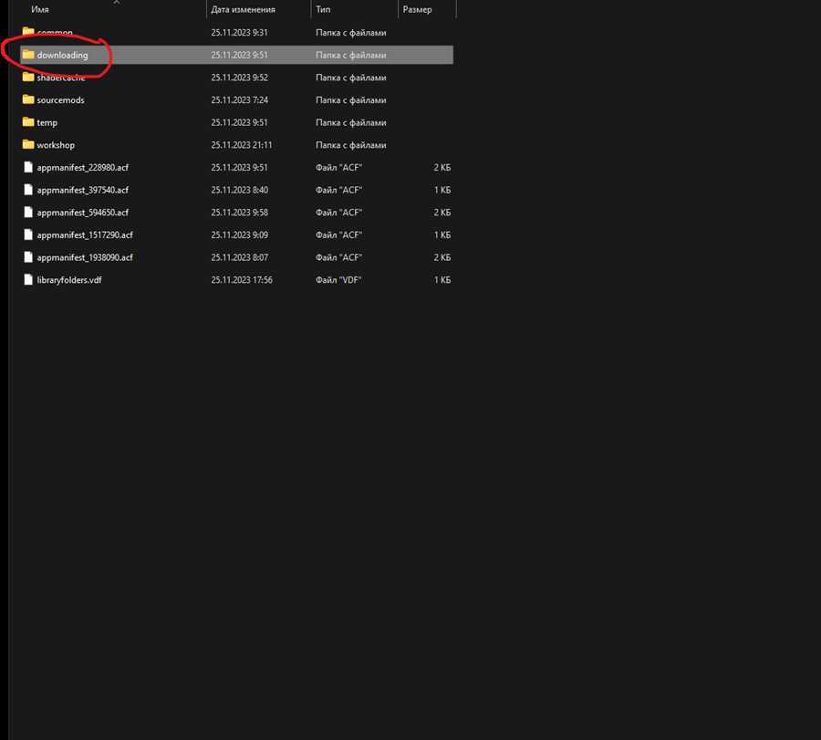Click the libraryfolders.vdf file icon

(x=28, y=279)
